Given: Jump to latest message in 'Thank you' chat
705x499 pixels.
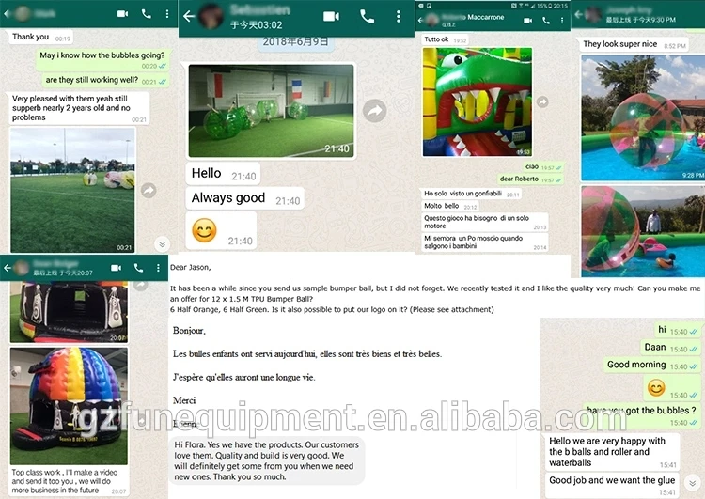Looking at the screenshot, I should coord(162,244).
